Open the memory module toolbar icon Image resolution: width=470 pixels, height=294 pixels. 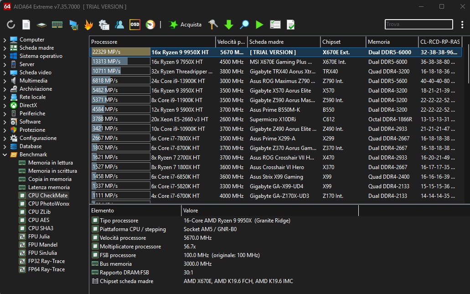(x=57, y=25)
